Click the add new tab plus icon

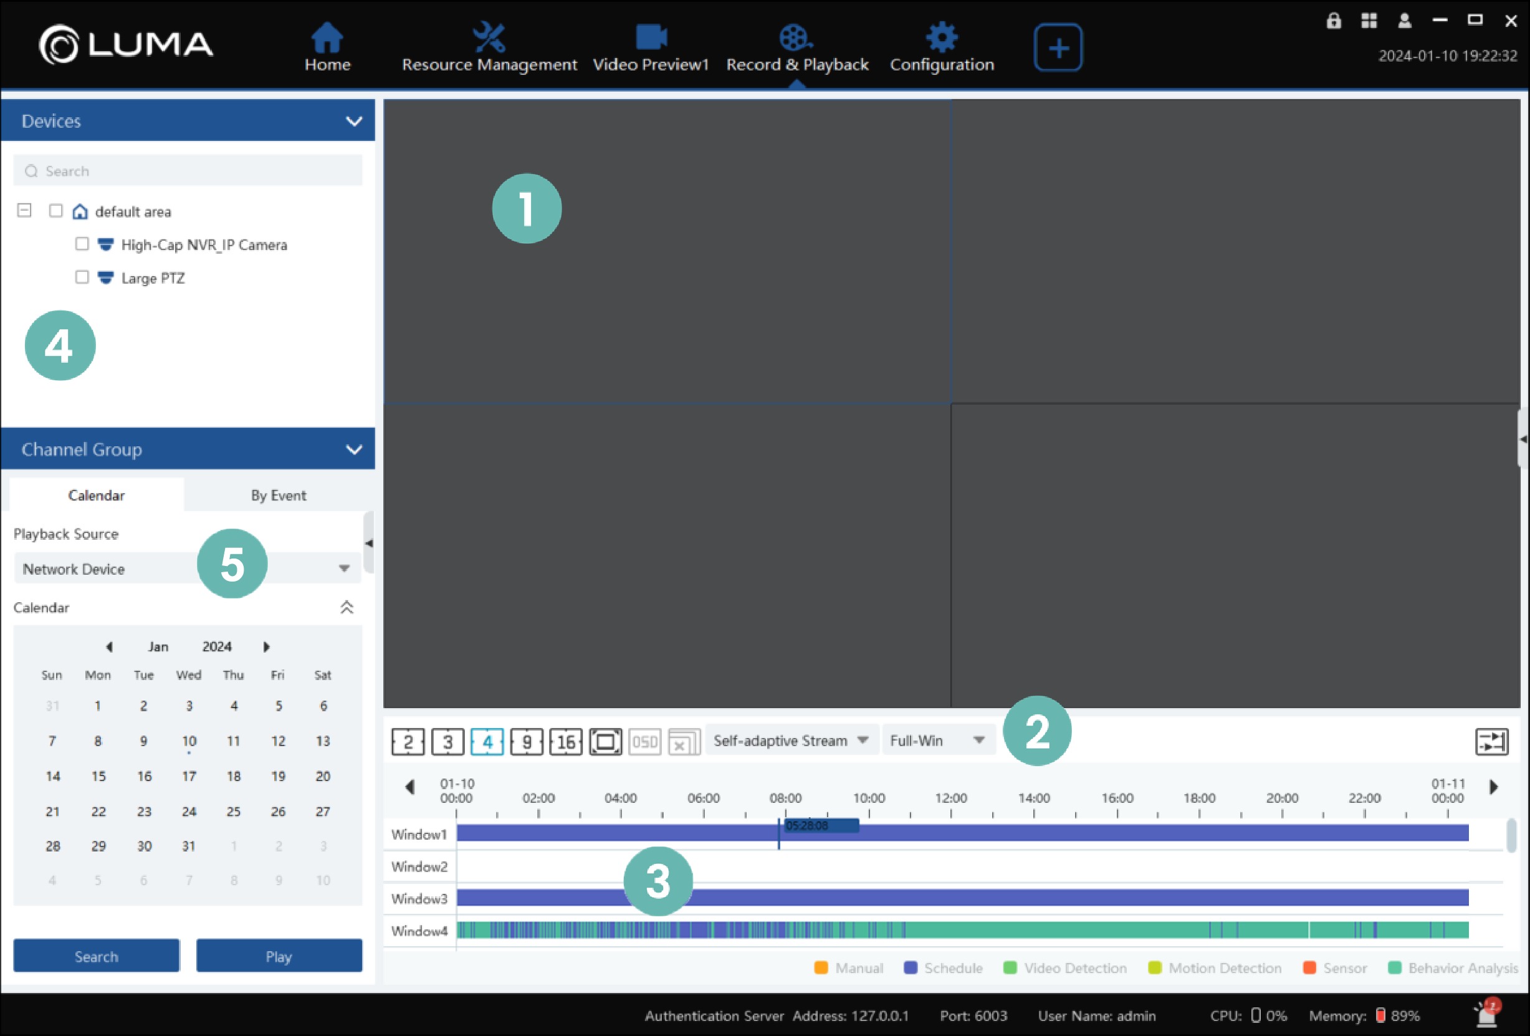pos(1058,48)
